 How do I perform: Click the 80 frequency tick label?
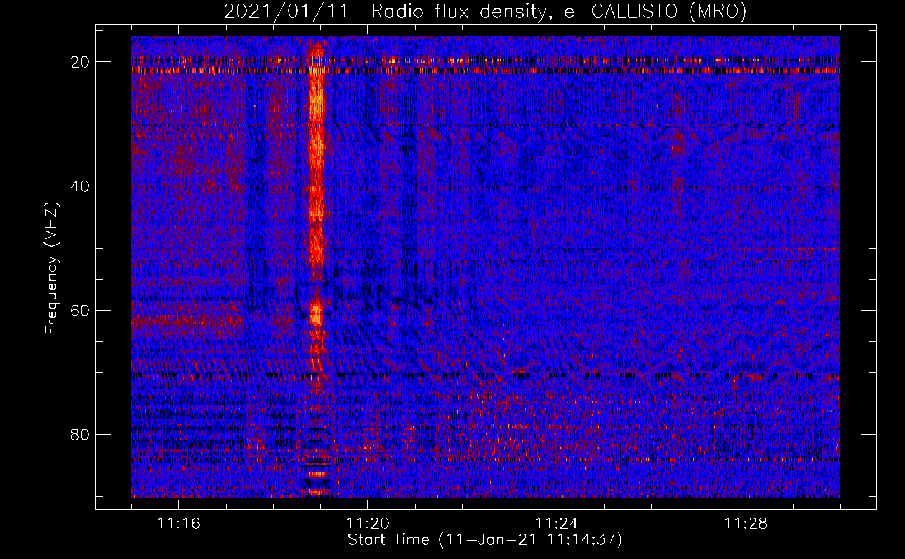[x=81, y=434]
